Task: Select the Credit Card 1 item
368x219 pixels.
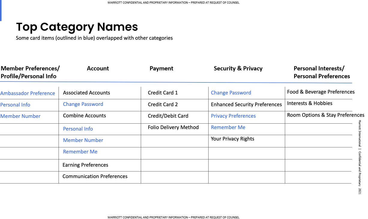Action: (163, 93)
